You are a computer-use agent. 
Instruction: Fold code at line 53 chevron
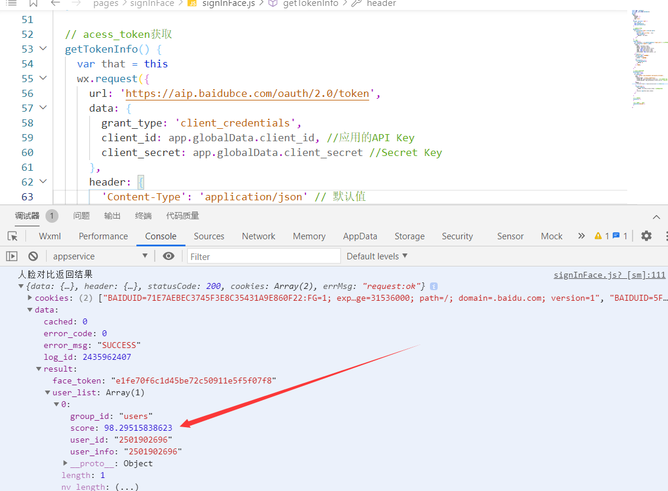tap(43, 48)
